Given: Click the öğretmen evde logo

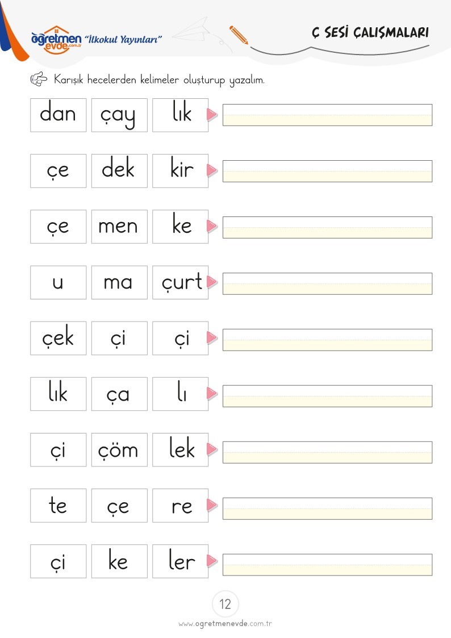Looking at the screenshot, I should 56,40.
